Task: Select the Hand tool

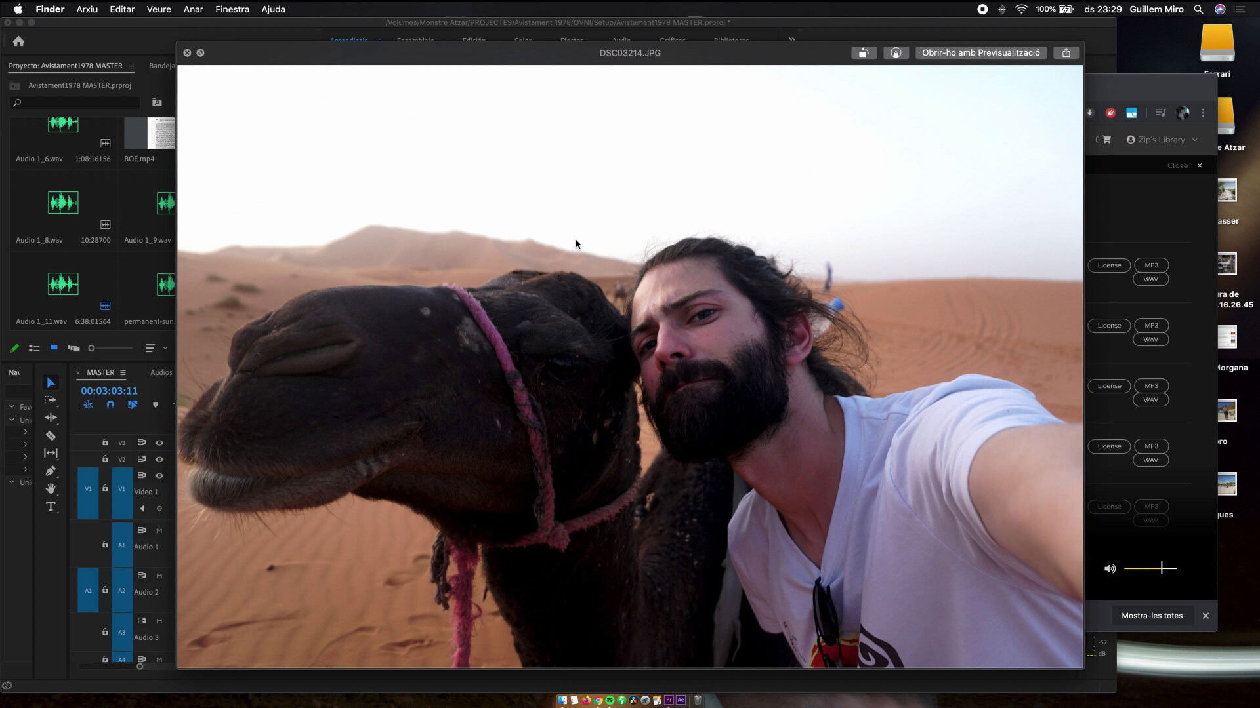Action: (51, 488)
